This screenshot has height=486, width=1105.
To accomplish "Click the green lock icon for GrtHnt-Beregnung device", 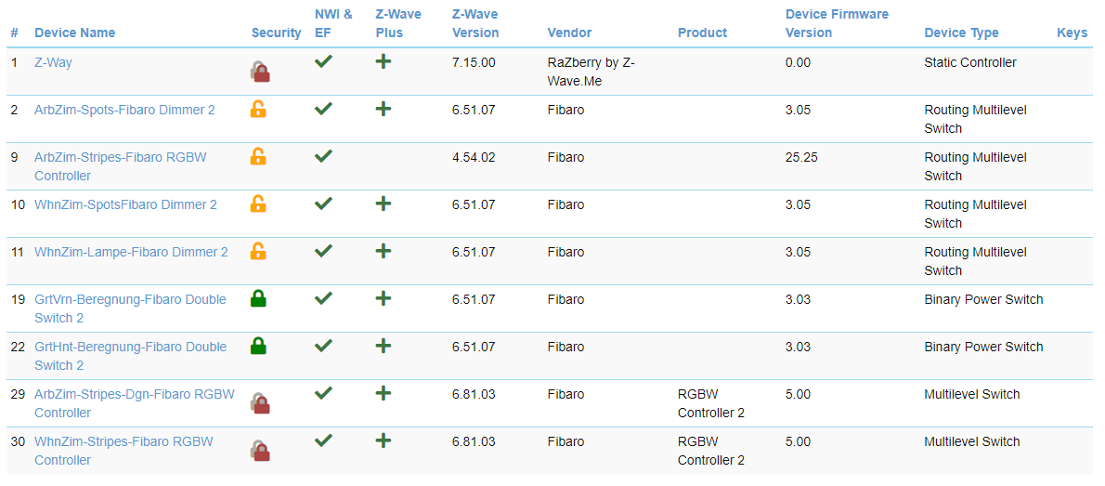I will 259,346.
